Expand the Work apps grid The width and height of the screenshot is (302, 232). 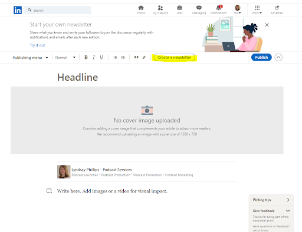coord(257,10)
